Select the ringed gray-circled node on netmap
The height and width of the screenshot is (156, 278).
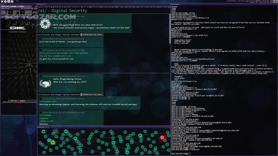pyautogui.click(x=56, y=132)
